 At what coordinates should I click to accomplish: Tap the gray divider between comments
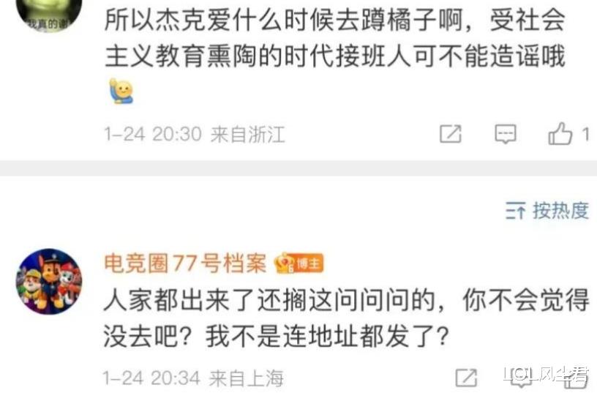pos(298,168)
